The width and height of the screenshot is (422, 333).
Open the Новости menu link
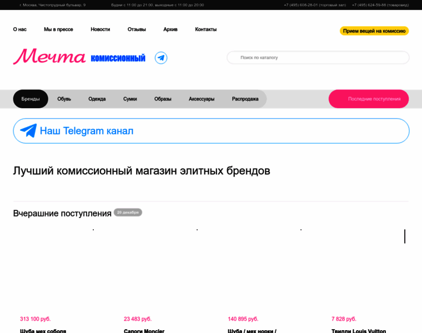click(101, 29)
